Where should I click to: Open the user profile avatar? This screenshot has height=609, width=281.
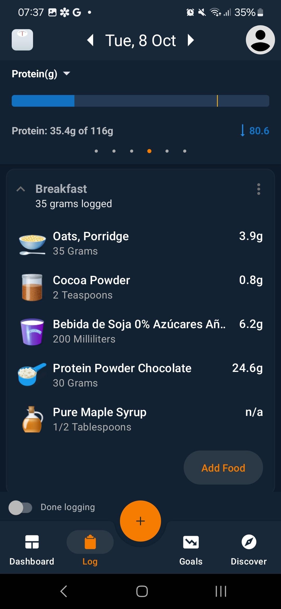(260, 40)
